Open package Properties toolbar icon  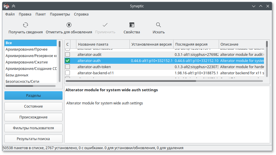point(132,25)
